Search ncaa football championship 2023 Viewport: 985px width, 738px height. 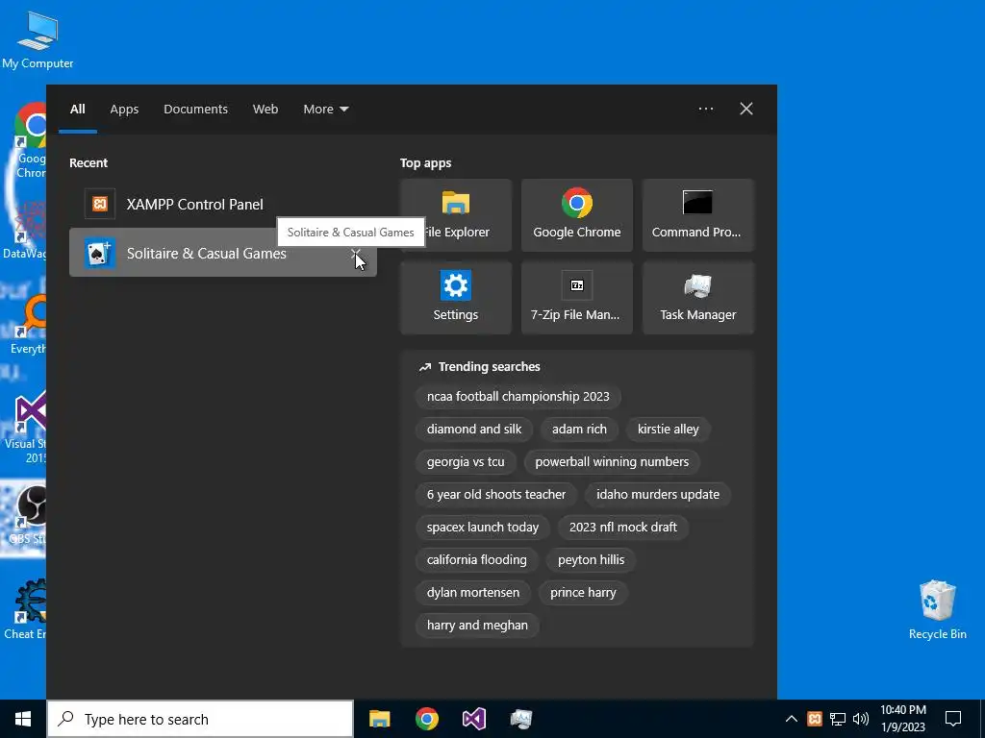518,397
